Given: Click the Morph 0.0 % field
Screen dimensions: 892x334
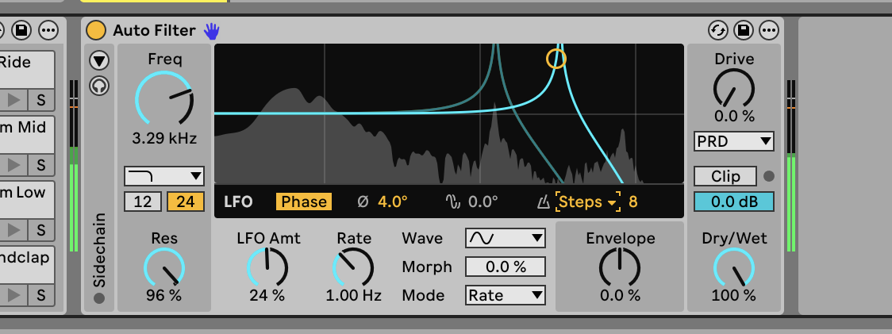Looking at the screenshot, I should coord(506,267).
